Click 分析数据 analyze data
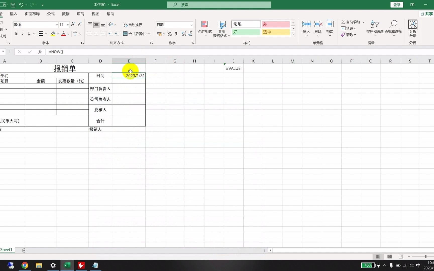The image size is (434, 271). (x=413, y=29)
